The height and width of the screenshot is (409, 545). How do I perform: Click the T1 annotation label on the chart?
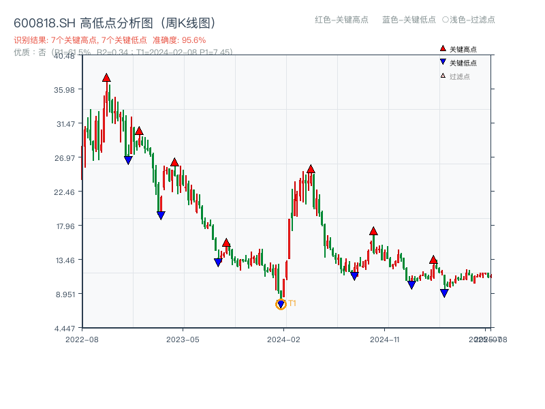pyautogui.click(x=292, y=302)
